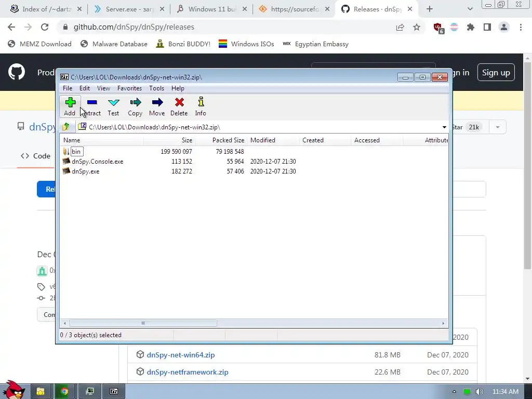Open the File menu in 7-Zip
Screen dimensions: 532x399
(x=68, y=88)
